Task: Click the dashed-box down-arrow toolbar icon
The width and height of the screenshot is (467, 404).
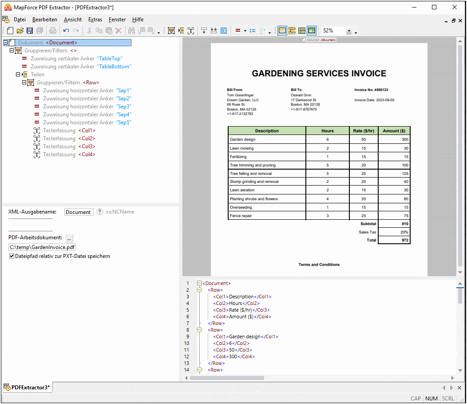Action: [x=204, y=31]
